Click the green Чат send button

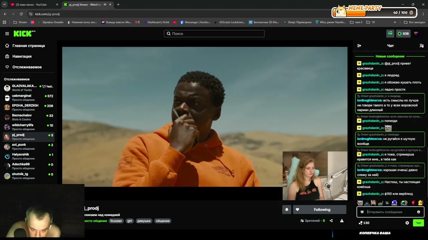click(x=418, y=223)
